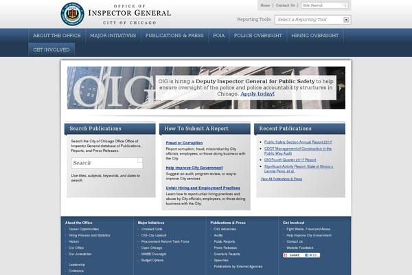Open Career Opportunities footer link
Screen dimensions: 412x275
(84, 229)
